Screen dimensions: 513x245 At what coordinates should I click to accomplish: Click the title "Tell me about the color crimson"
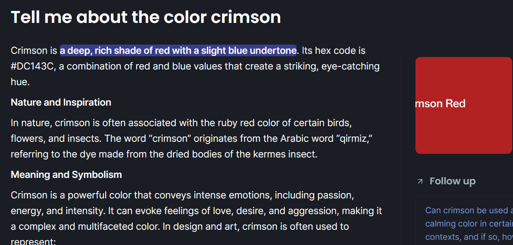(x=146, y=17)
